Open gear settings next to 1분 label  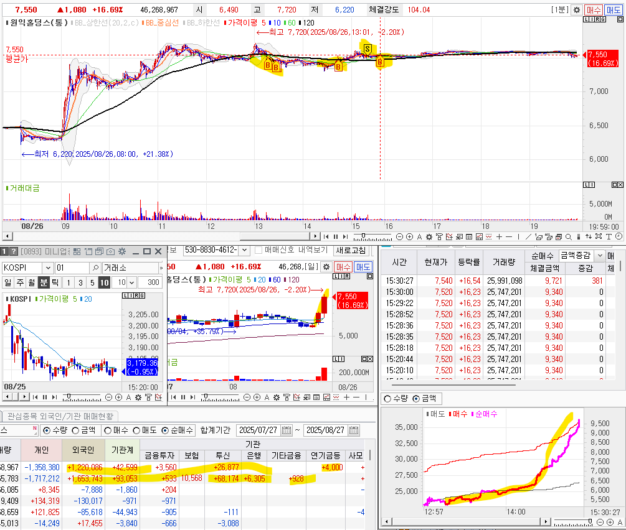pyautogui.click(x=577, y=10)
